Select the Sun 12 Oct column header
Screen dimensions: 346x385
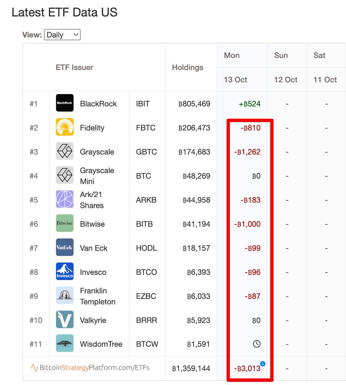click(286, 68)
